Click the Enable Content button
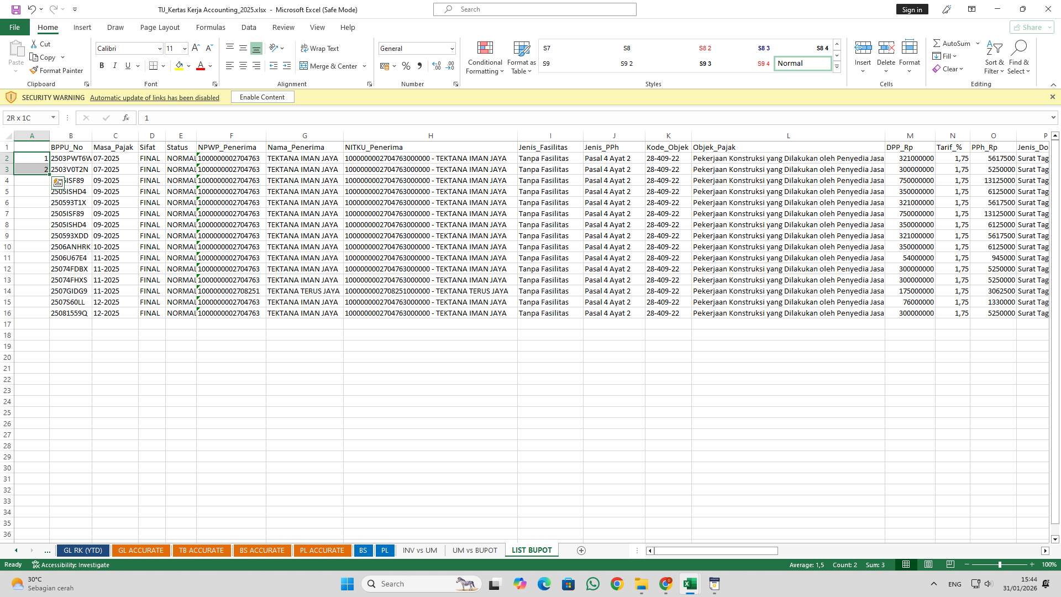 (x=262, y=97)
